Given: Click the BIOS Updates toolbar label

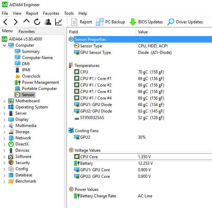Looking at the screenshot, I should point(150,22).
